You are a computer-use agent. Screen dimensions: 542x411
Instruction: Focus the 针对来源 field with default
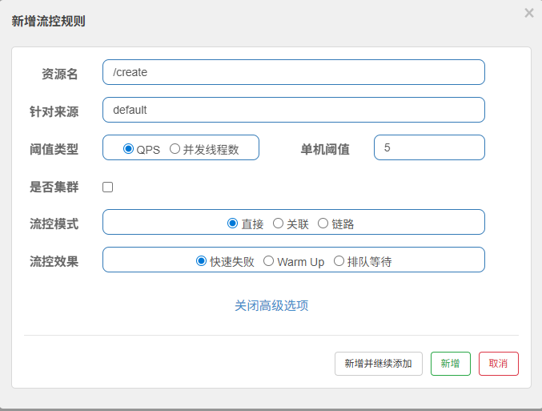(x=294, y=110)
